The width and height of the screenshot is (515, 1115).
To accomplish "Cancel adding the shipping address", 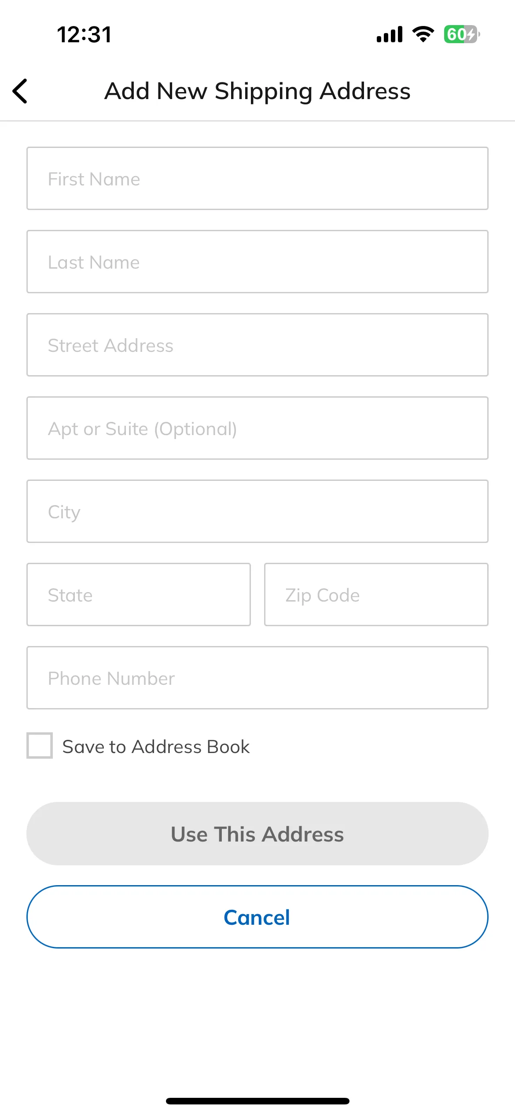I will coord(257,917).
